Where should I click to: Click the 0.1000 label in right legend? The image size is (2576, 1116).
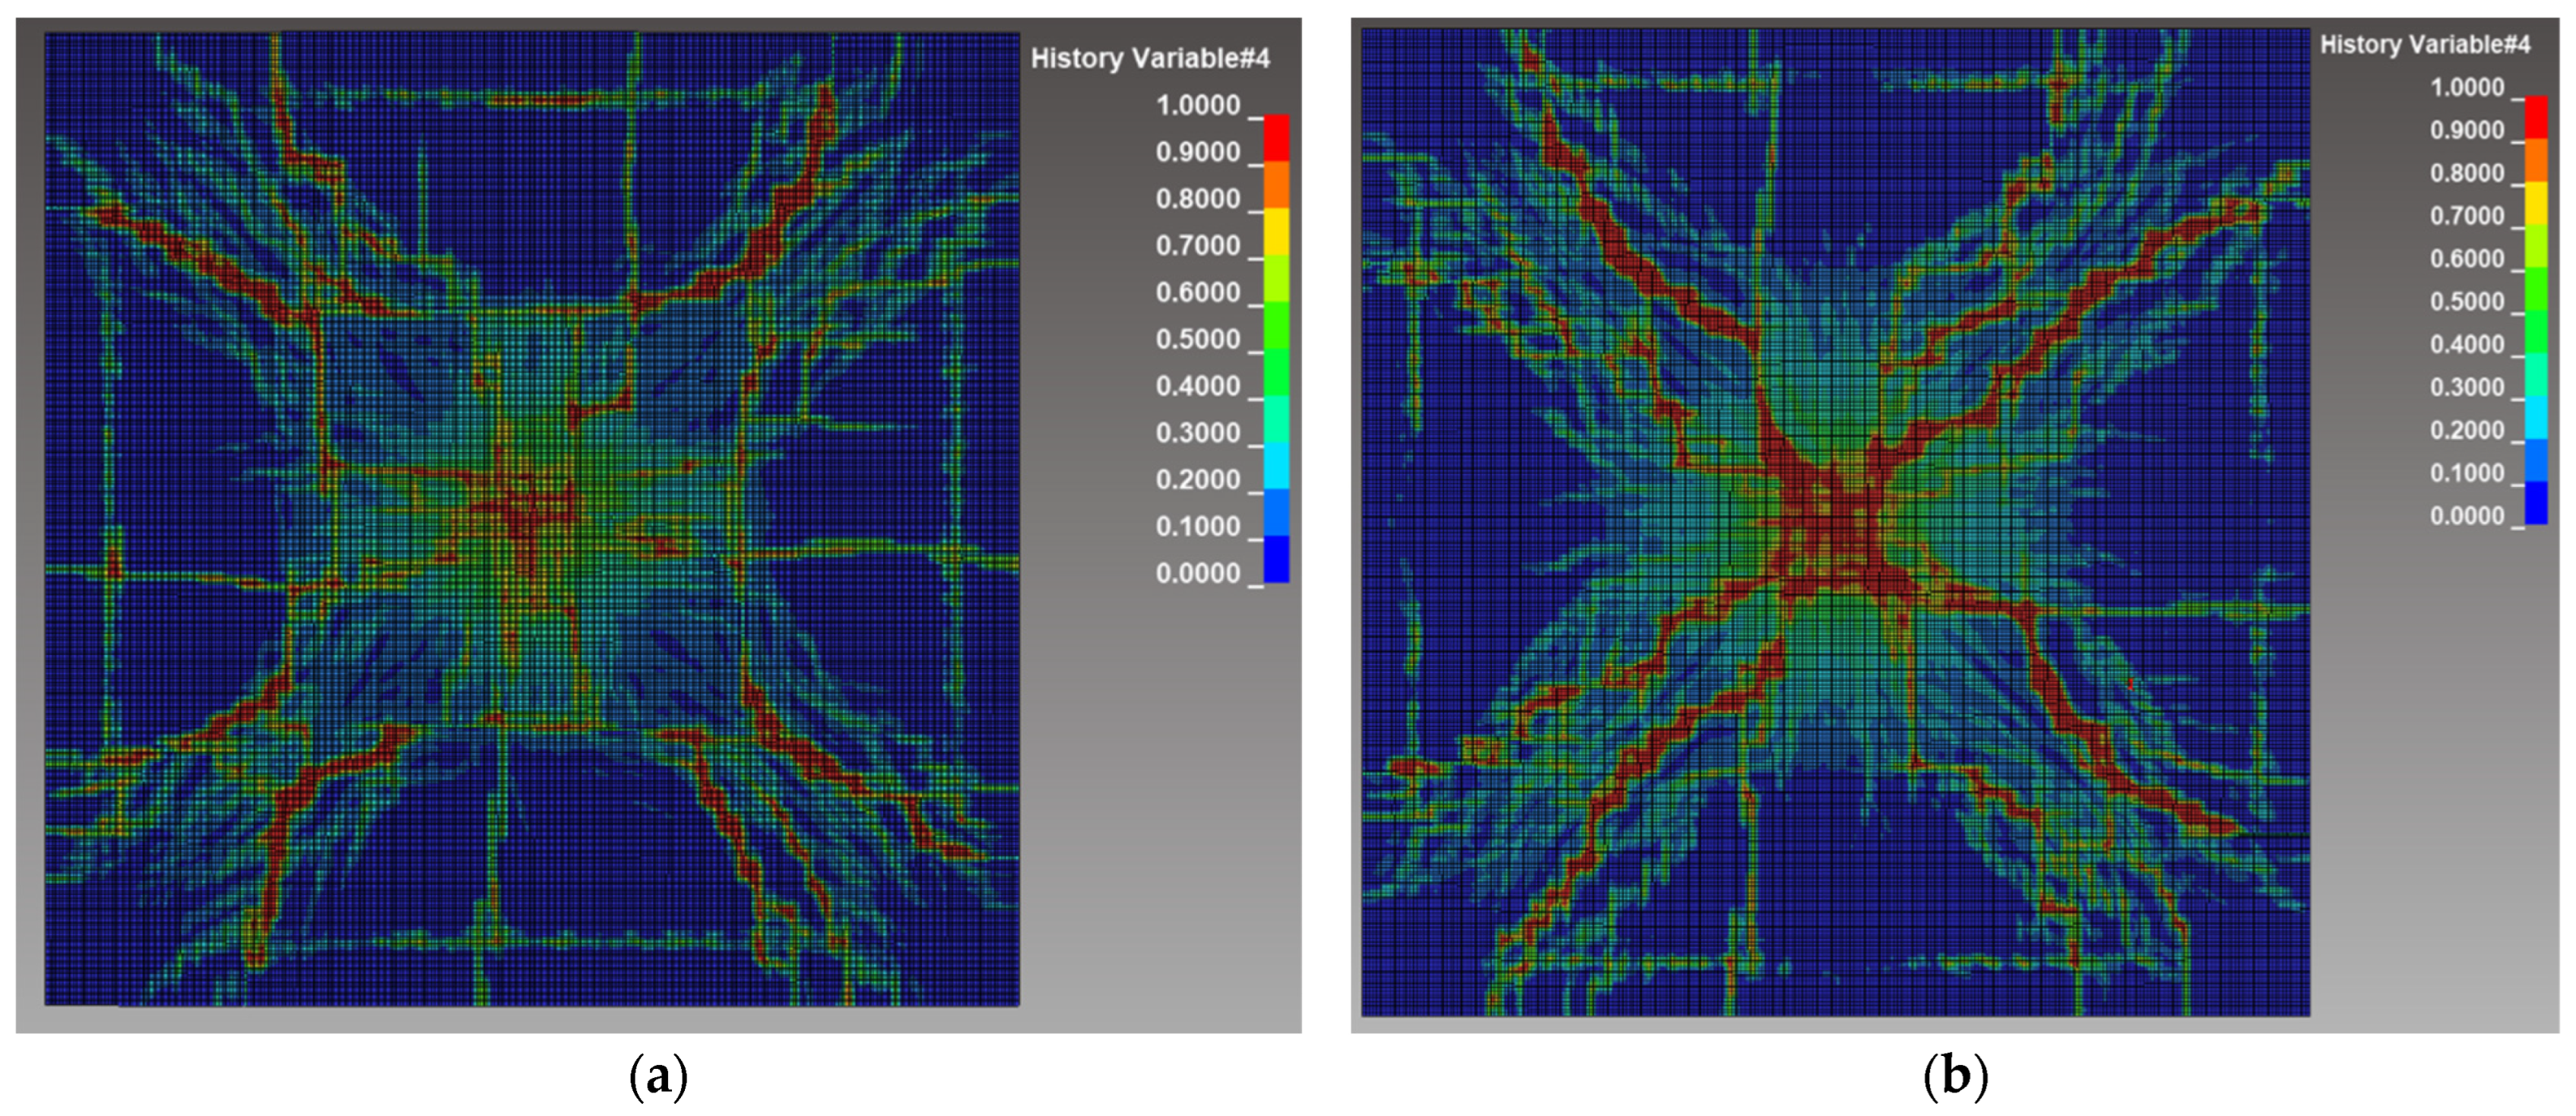click(x=2467, y=473)
